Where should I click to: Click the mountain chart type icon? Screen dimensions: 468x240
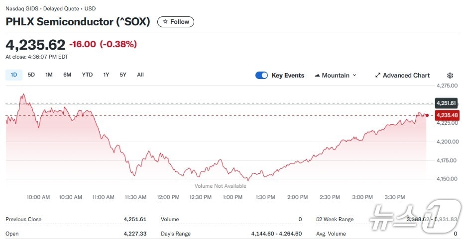[317, 76]
